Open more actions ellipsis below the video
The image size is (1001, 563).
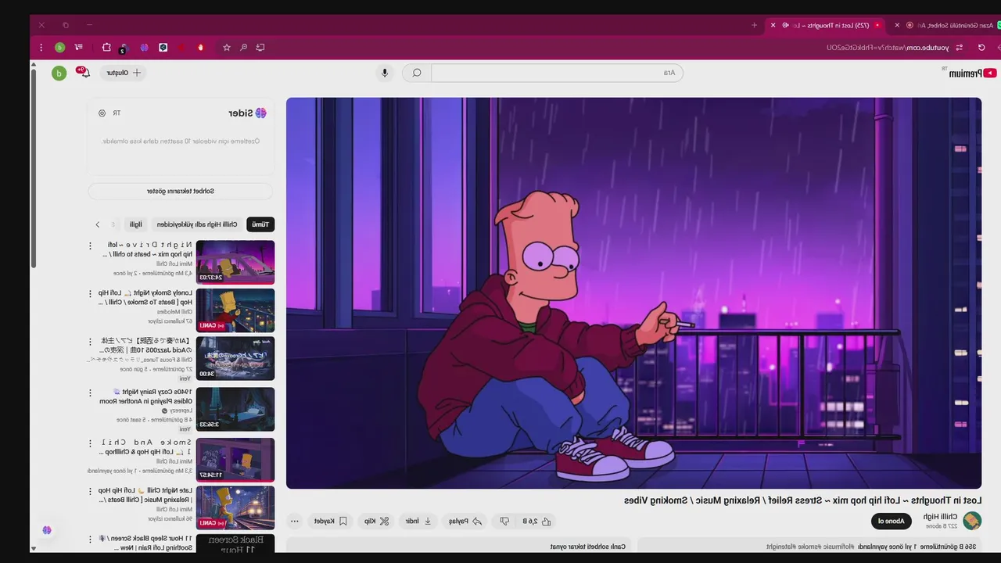pos(295,521)
